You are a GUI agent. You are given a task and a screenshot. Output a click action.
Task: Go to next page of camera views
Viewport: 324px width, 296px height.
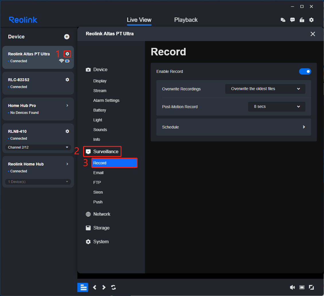click(x=104, y=287)
